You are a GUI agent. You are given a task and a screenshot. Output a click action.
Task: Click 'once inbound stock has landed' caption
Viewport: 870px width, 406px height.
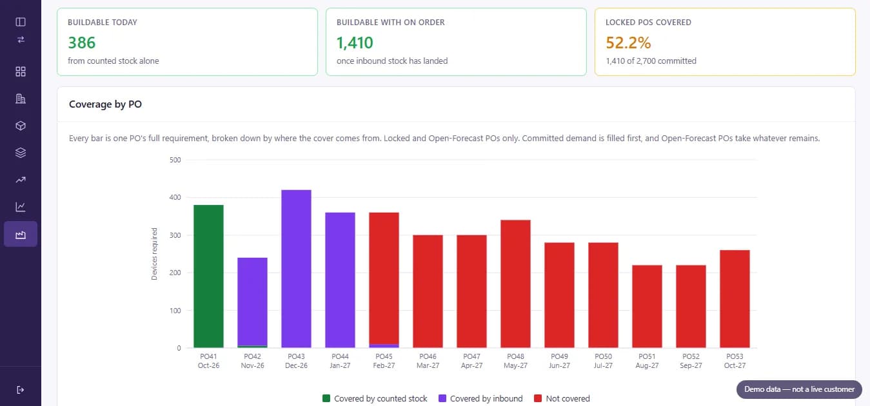392,61
